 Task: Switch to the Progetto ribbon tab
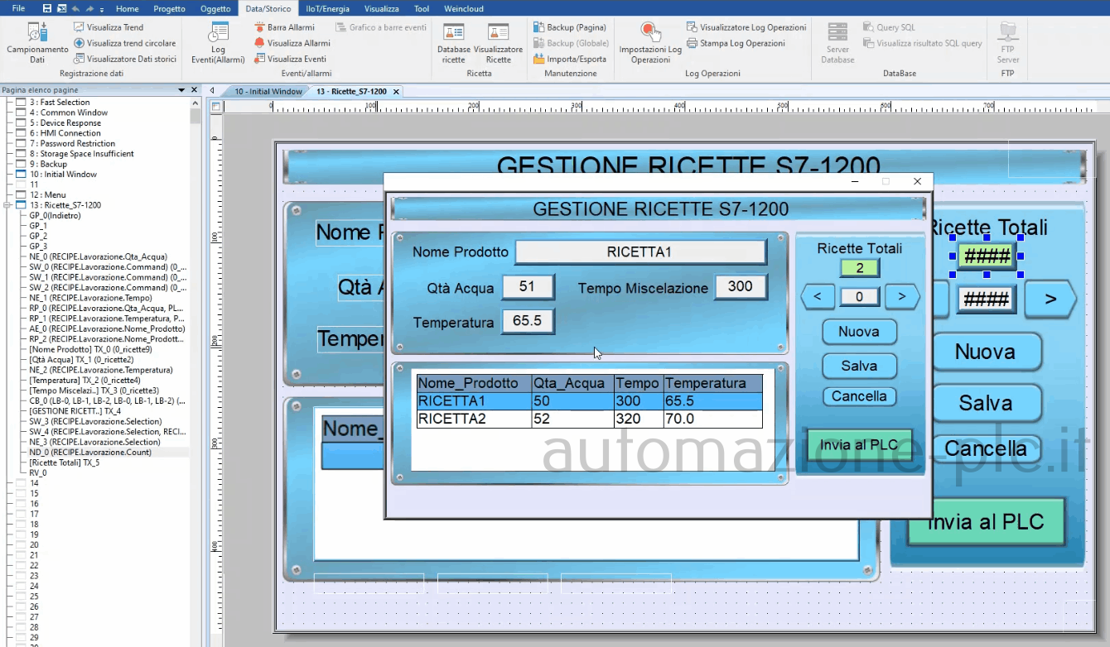169,8
